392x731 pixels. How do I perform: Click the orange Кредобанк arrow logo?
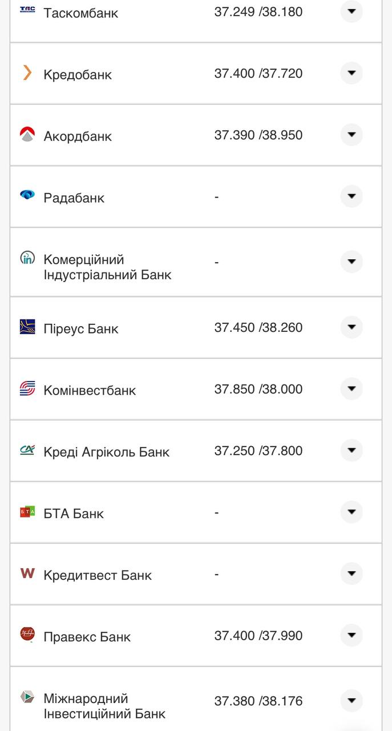coord(27,73)
